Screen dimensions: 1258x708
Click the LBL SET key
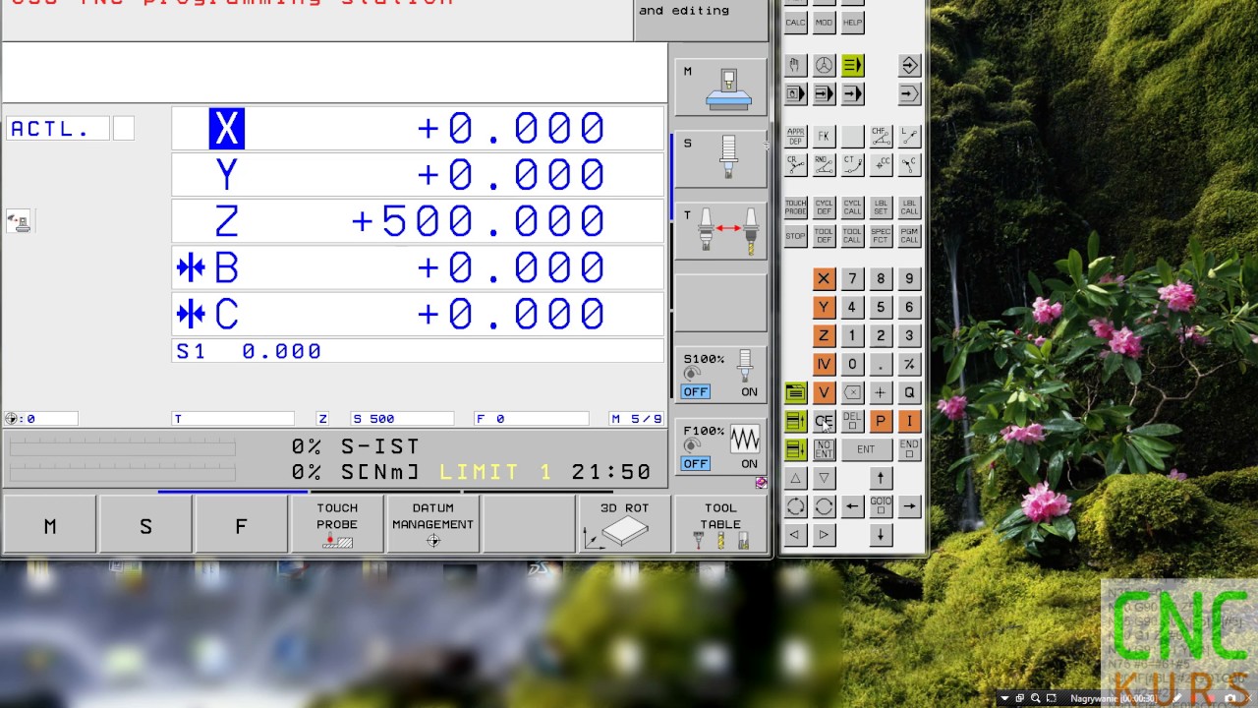click(881, 207)
